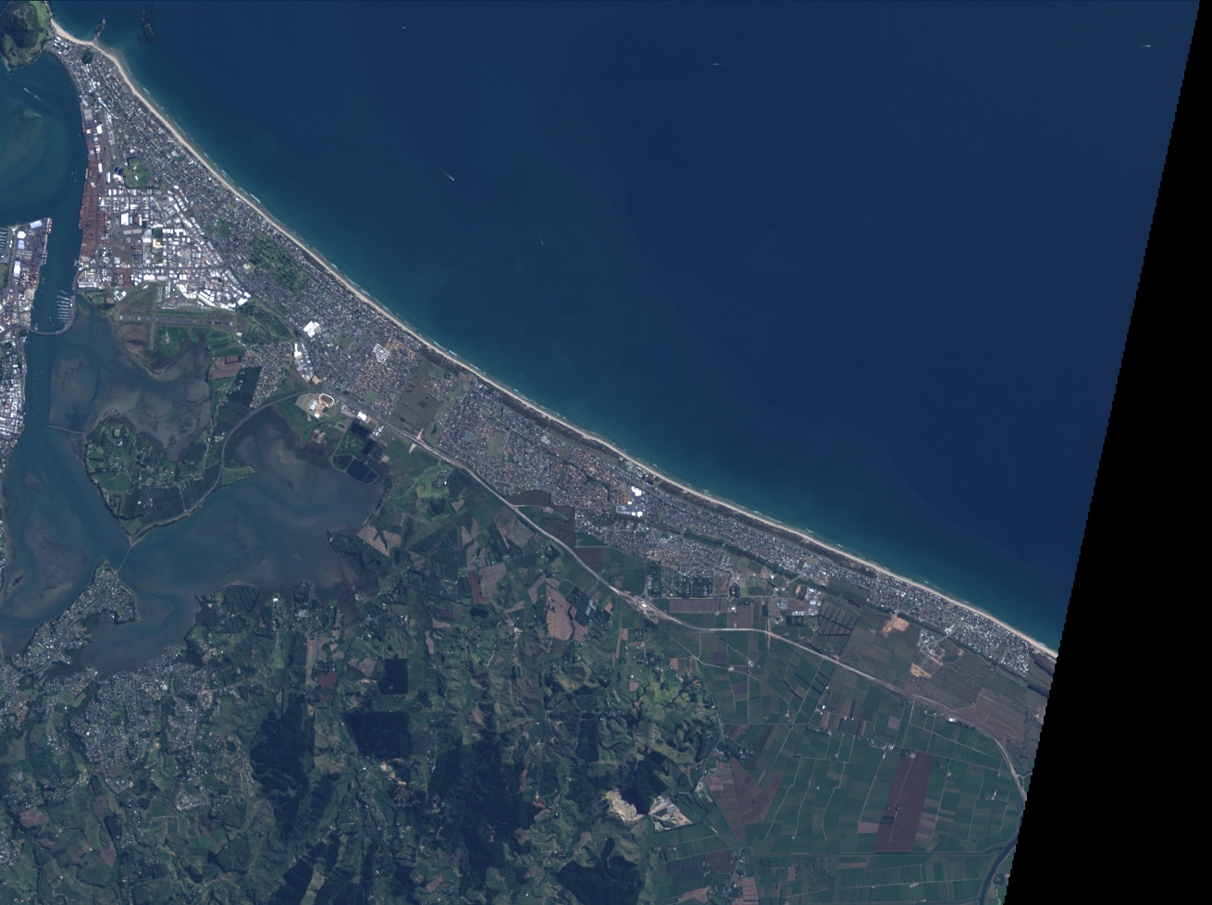This screenshot has height=905, width=1212.
Task: Click the harbour bridge beside the marina
Action: tap(44, 329)
